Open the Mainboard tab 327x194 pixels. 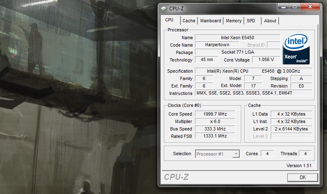211,21
